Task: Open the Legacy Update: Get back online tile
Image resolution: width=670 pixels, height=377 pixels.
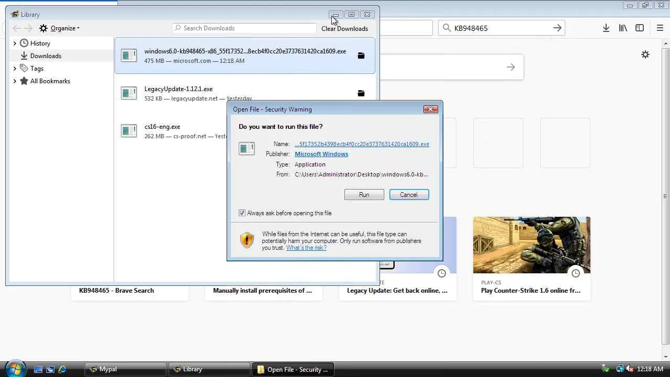Action: click(x=398, y=291)
